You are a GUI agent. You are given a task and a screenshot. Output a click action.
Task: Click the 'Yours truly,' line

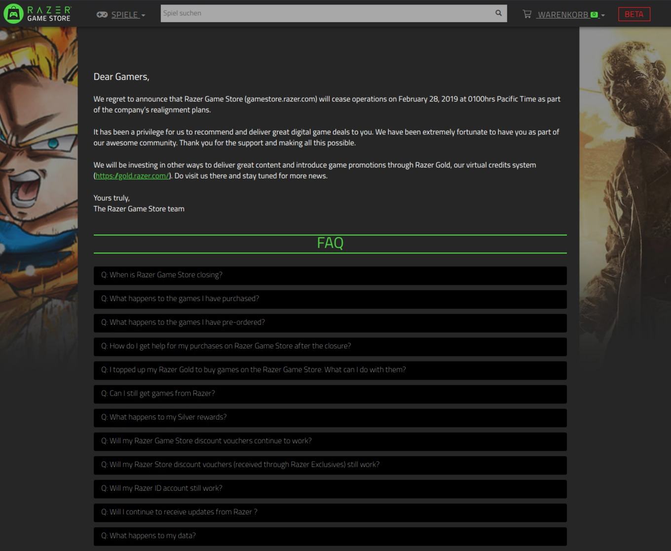pos(112,198)
